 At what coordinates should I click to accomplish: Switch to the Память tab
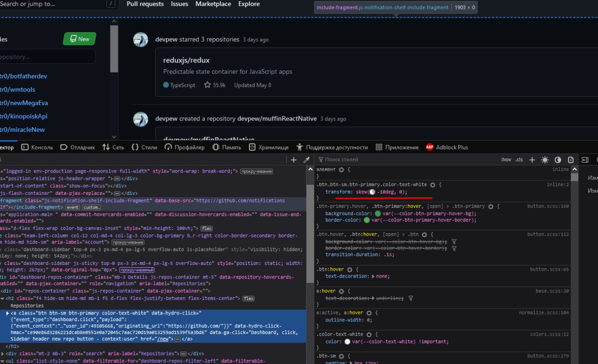click(x=227, y=147)
